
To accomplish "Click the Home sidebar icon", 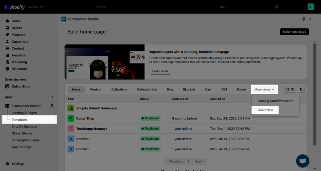I will click(8, 21).
